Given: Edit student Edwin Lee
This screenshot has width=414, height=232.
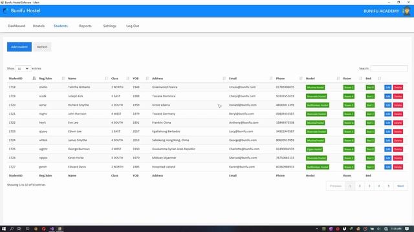Looking at the screenshot, I should (x=388, y=131).
